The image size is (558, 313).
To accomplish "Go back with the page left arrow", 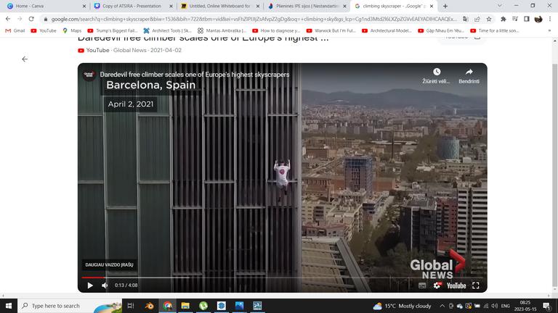I will coord(25,59).
